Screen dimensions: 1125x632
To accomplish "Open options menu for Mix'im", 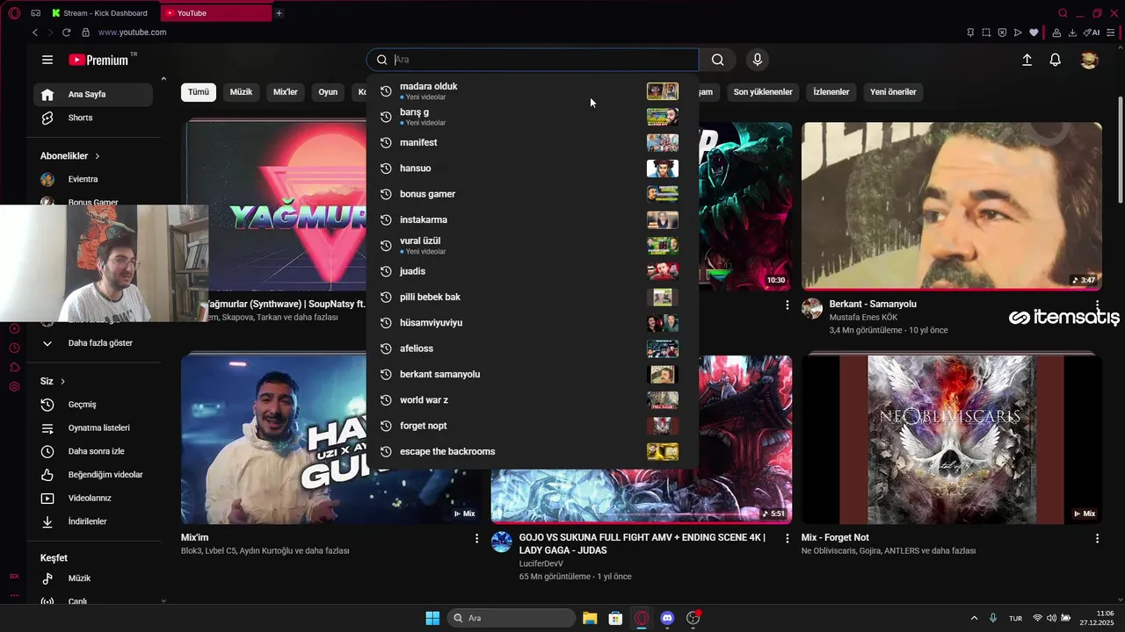I will tap(477, 538).
